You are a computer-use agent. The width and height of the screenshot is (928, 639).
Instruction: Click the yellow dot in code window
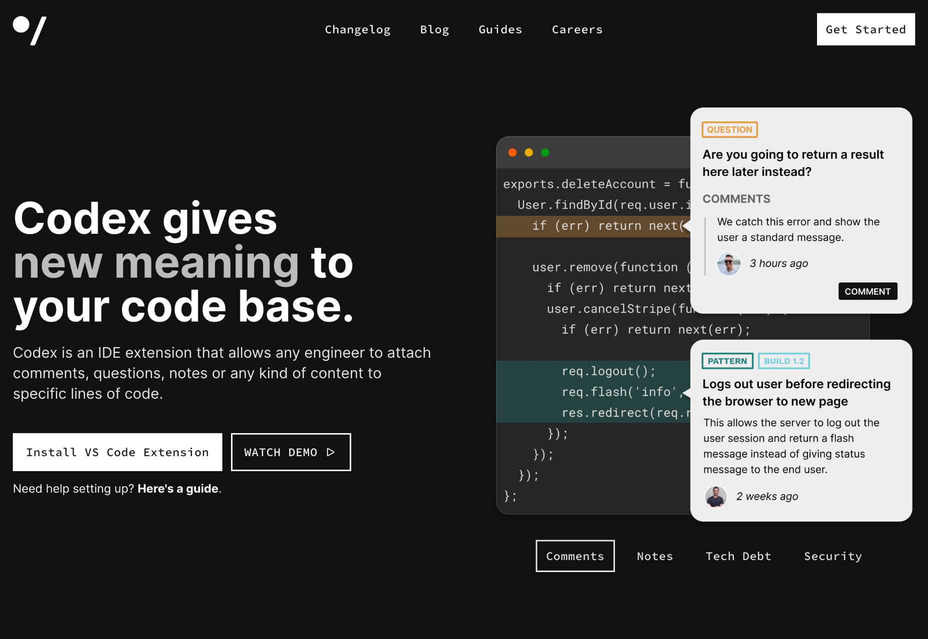[528, 152]
